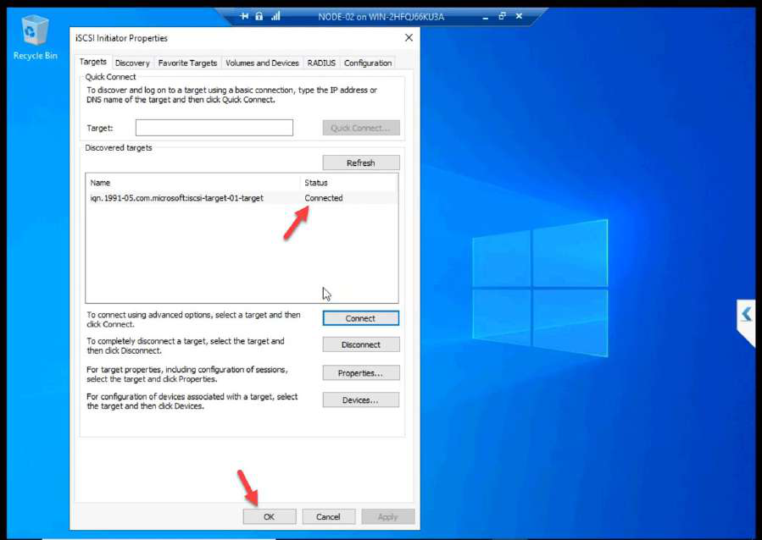Screen dimensions: 762x540
Task: Click the lock icon in connection bar
Action: click(259, 16)
